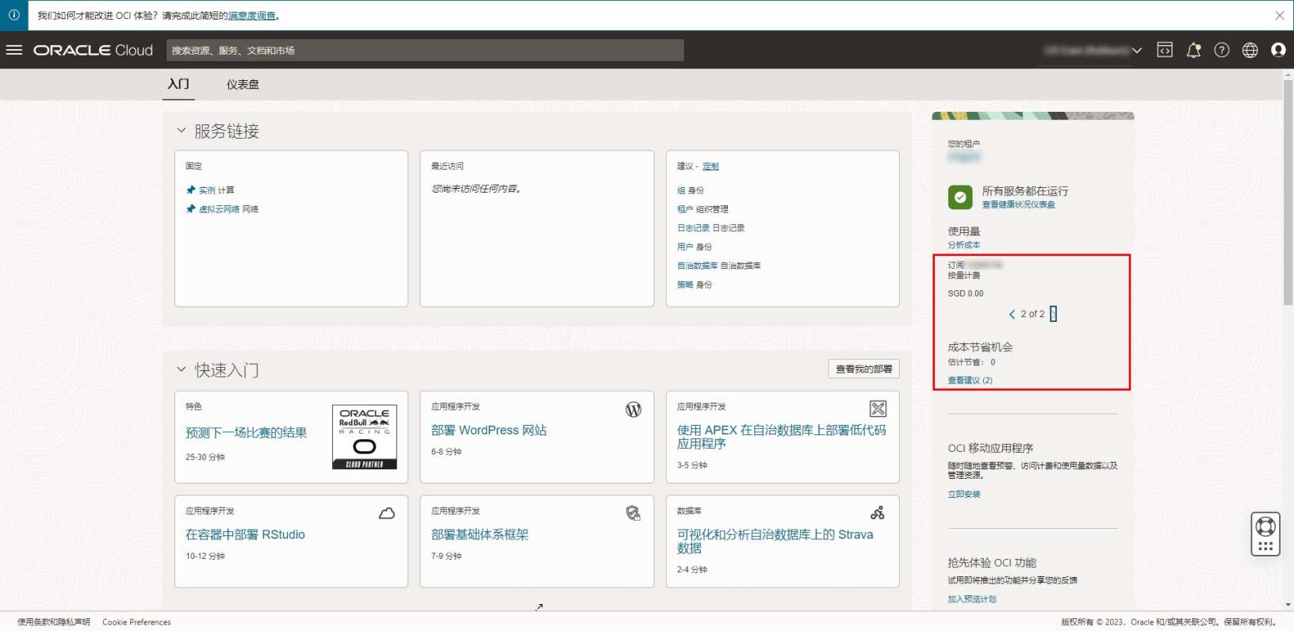Open the APEX 低代码应用程序 quickstart
The width and height of the screenshot is (1294, 631).
(781, 437)
